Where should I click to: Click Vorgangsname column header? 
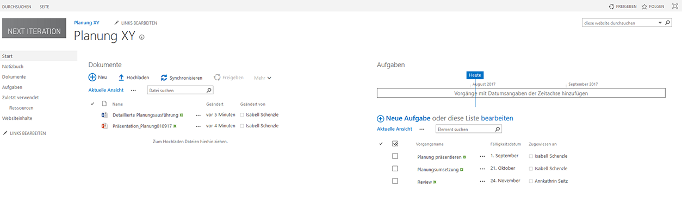(x=430, y=144)
